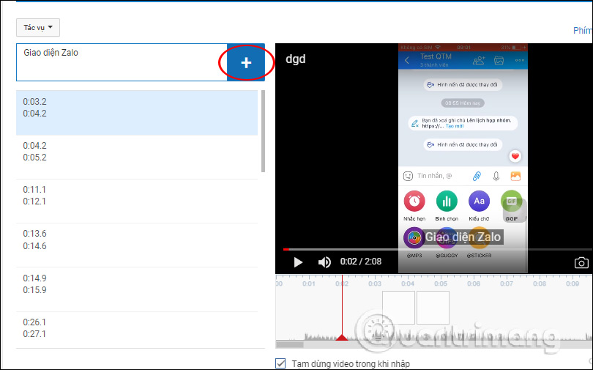
Task: Click the Giao diện Zalo subtitle text box
Action: point(122,62)
